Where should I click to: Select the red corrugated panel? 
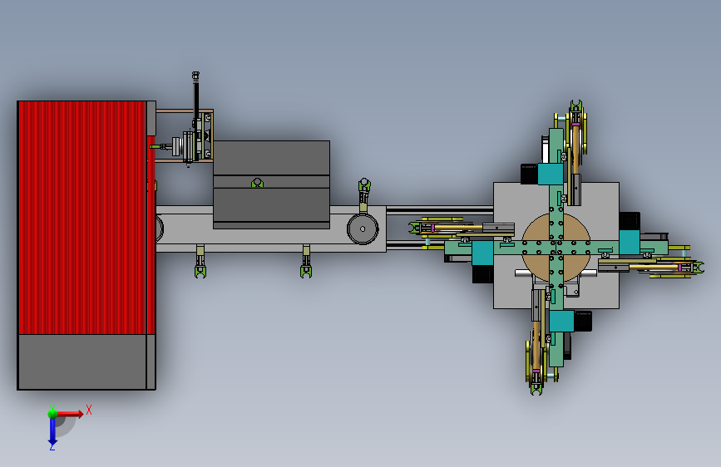click(82, 218)
